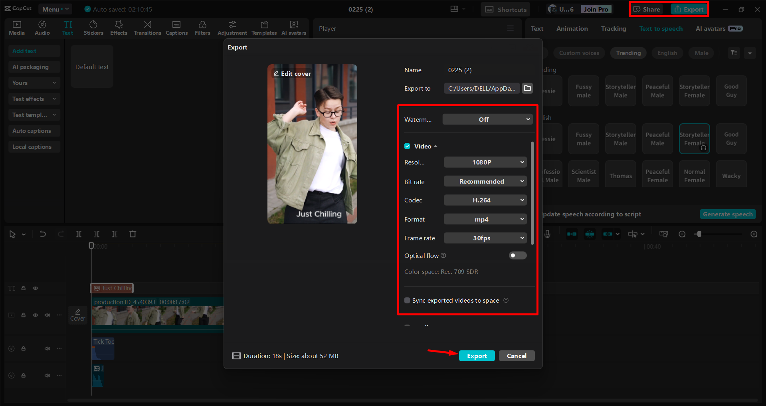
Task: Click the zoom in plus icon on timeline
Action: tap(754, 234)
